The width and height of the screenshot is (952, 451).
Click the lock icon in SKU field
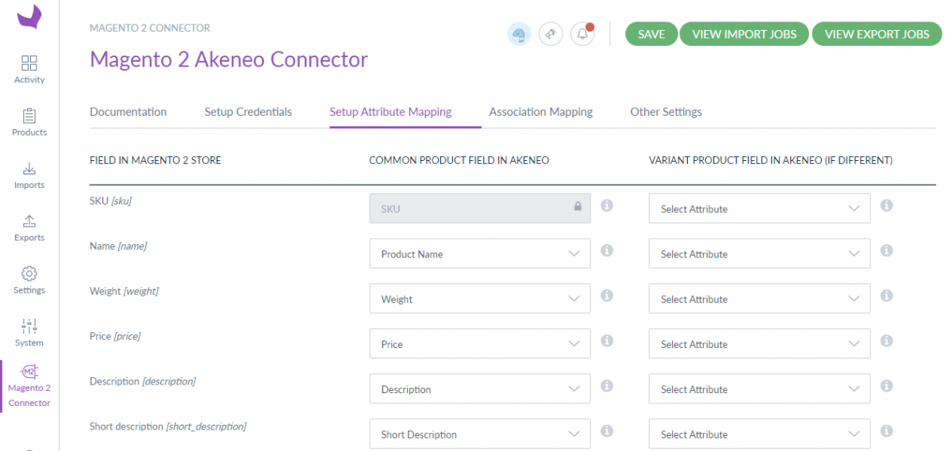(x=578, y=207)
